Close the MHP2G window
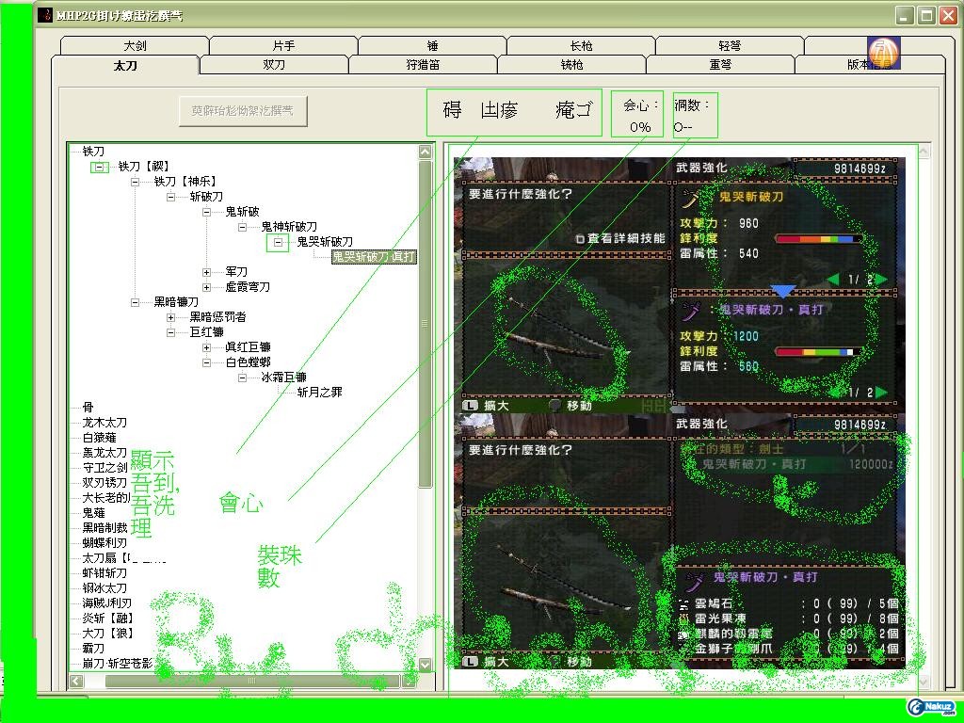 (x=948, y=15)
